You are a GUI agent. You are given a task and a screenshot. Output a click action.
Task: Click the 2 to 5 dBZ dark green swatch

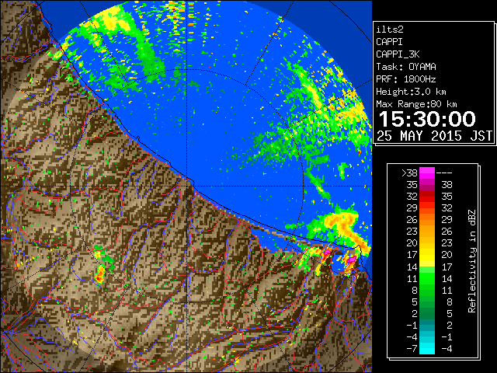(427, 313)
